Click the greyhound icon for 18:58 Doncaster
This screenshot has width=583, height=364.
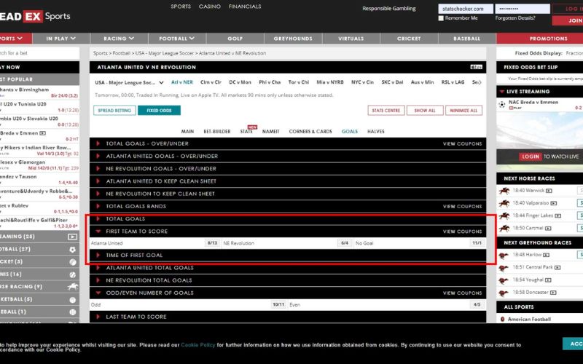click(504, 293)
